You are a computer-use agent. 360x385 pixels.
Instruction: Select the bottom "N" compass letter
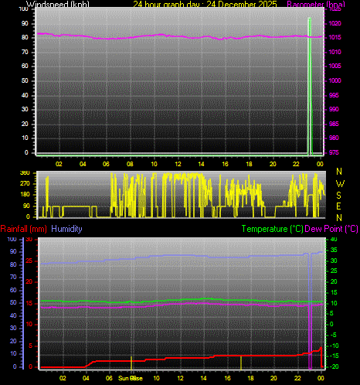[339, 218]
